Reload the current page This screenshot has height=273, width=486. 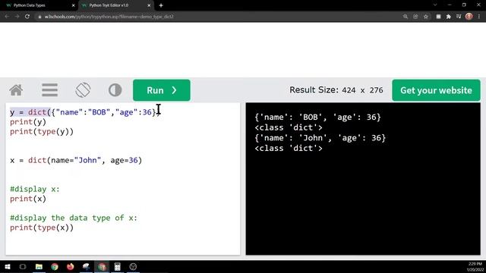[27, 17]
